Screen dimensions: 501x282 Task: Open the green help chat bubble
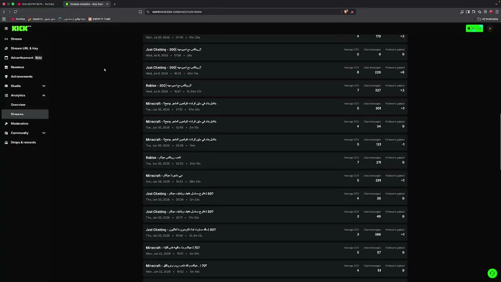(x=492, y=273)
